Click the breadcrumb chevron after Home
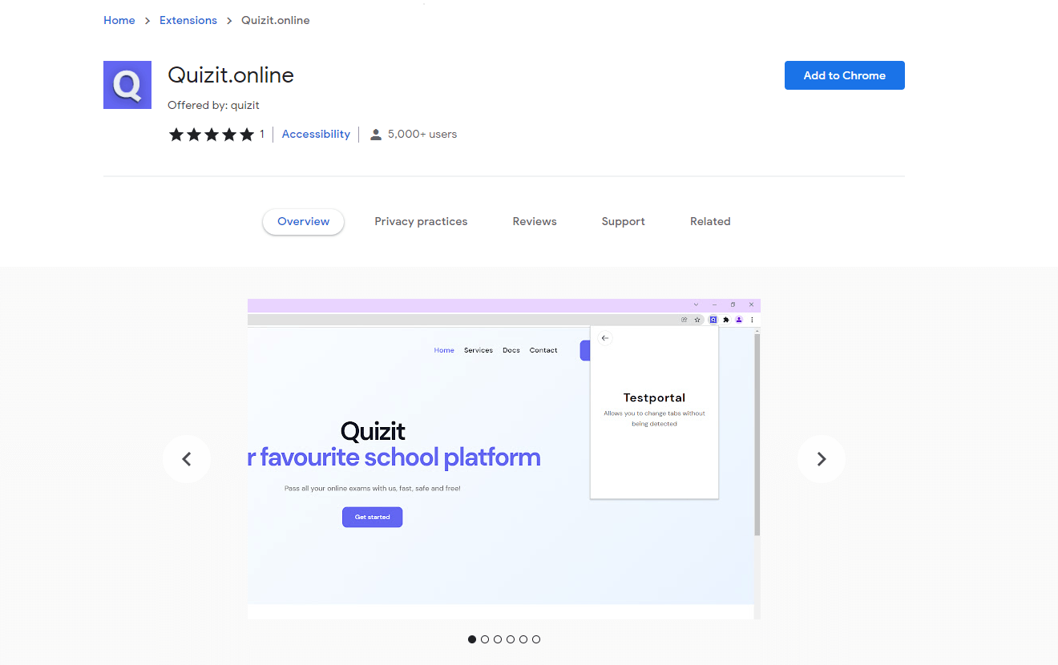 [x=147, y=21]
